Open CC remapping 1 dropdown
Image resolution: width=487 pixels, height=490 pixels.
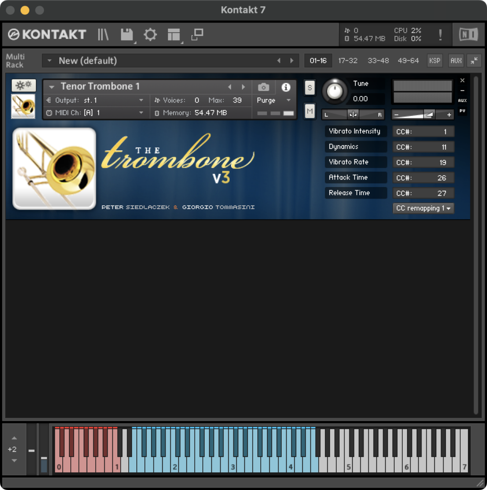[x=423, y=208]
